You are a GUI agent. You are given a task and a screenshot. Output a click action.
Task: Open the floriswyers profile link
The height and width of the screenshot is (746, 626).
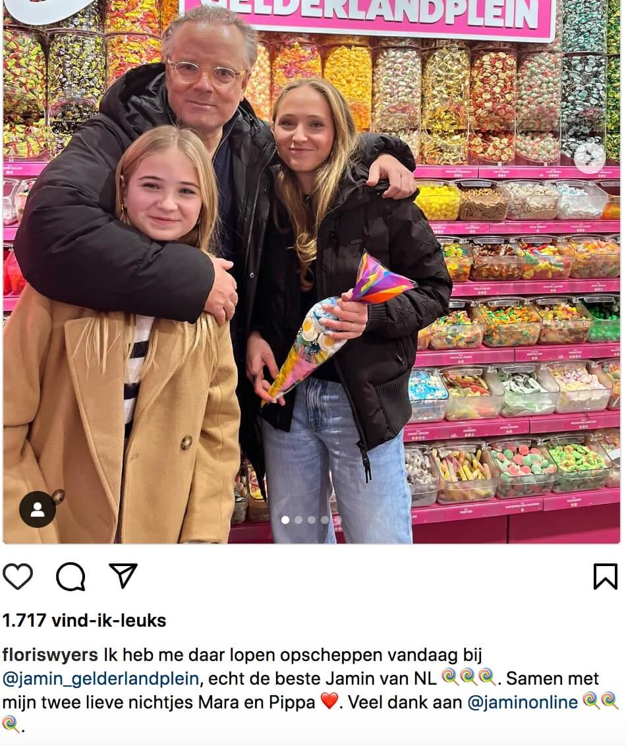coord(50,655)
